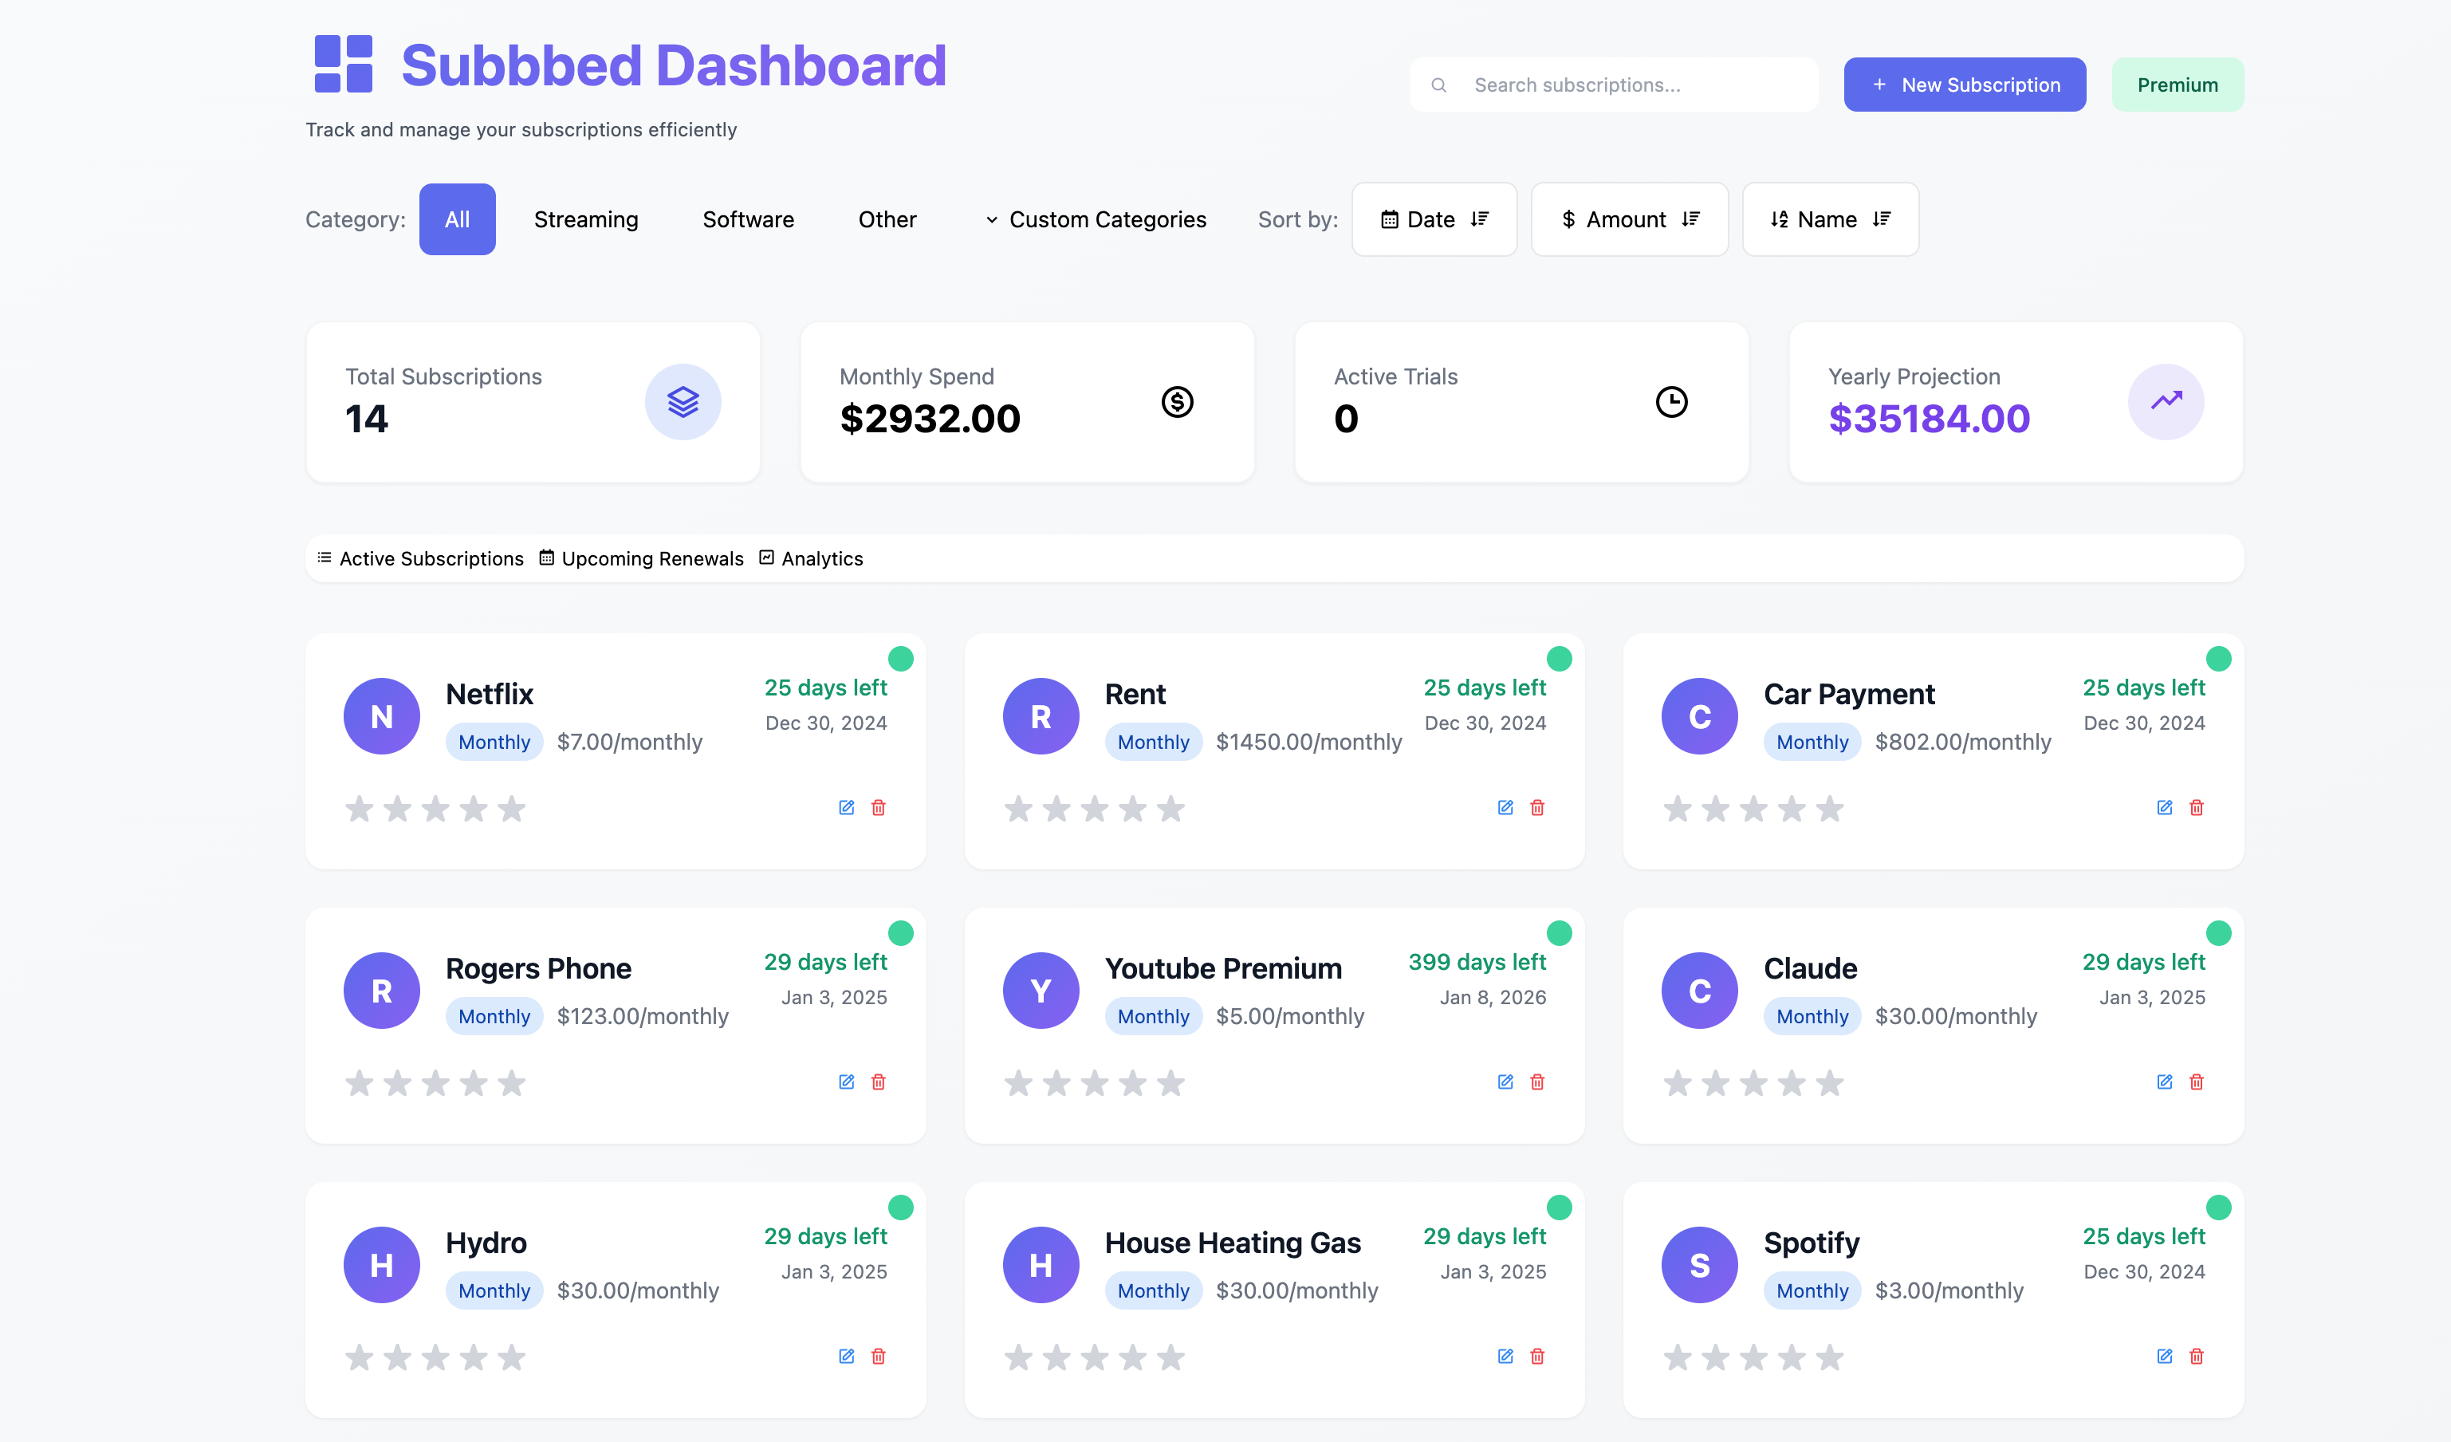Click the Subbed Dashboard grid logo
Image resolution: width=2451 pixels, height=1442 pixels.
click(x=344, y=65)
